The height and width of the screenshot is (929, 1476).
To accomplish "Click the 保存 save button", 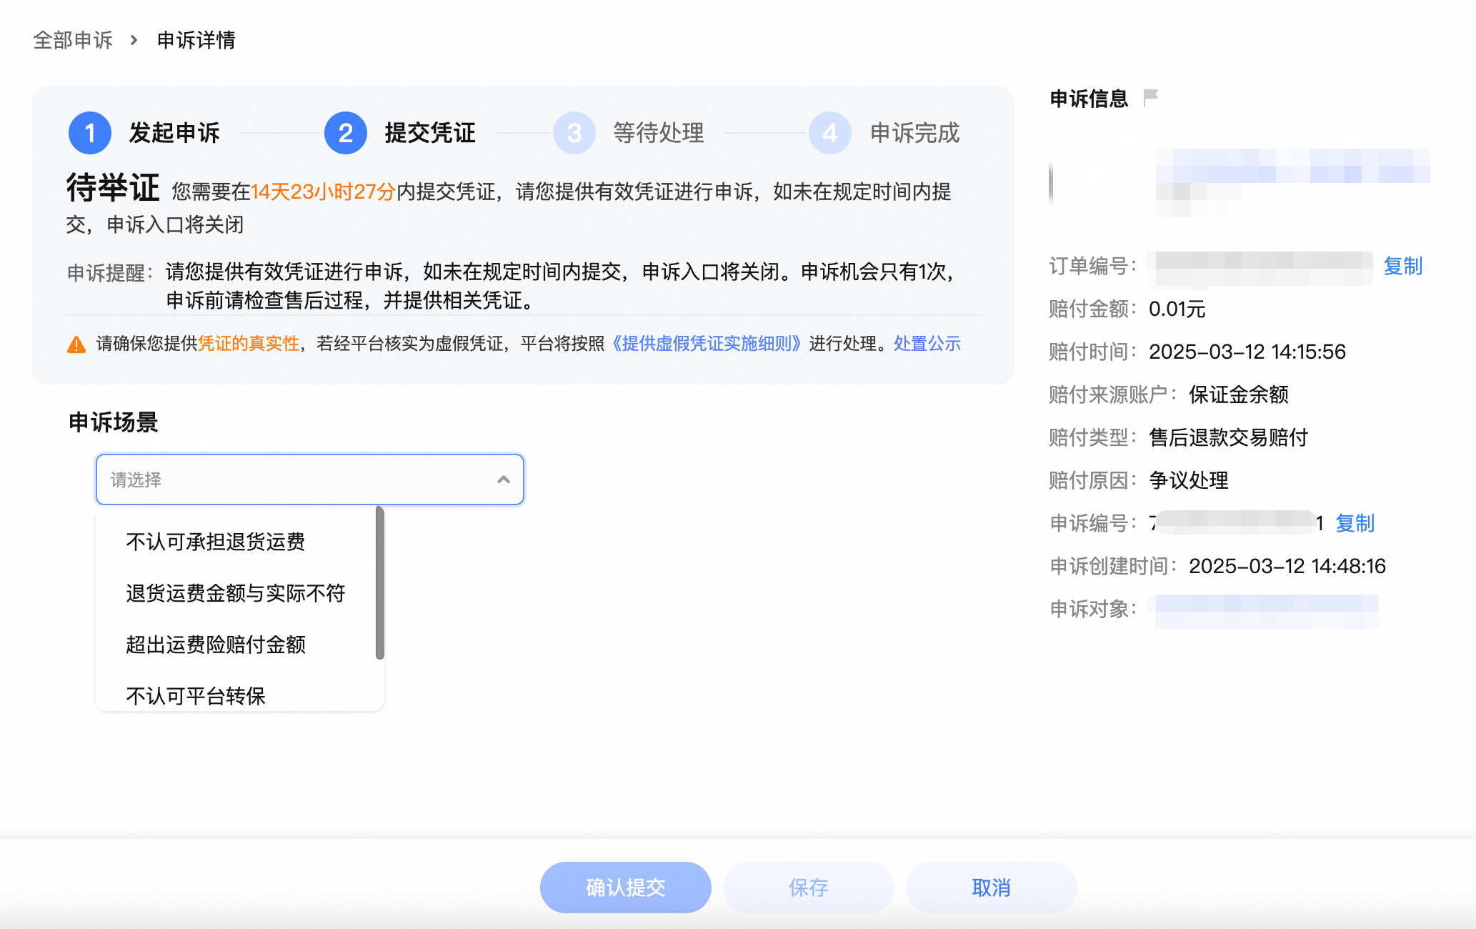I will tap(808, 888).
